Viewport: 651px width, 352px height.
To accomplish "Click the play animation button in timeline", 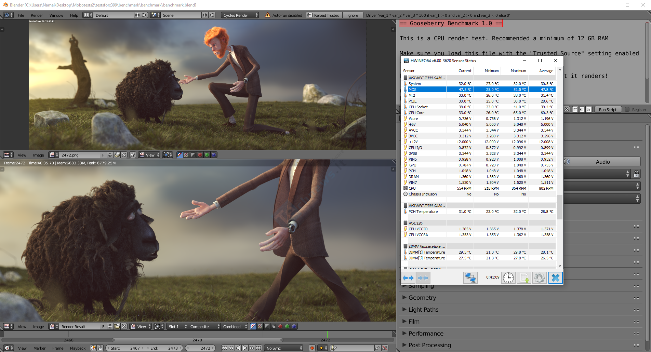I will click(x=245, y=348).
